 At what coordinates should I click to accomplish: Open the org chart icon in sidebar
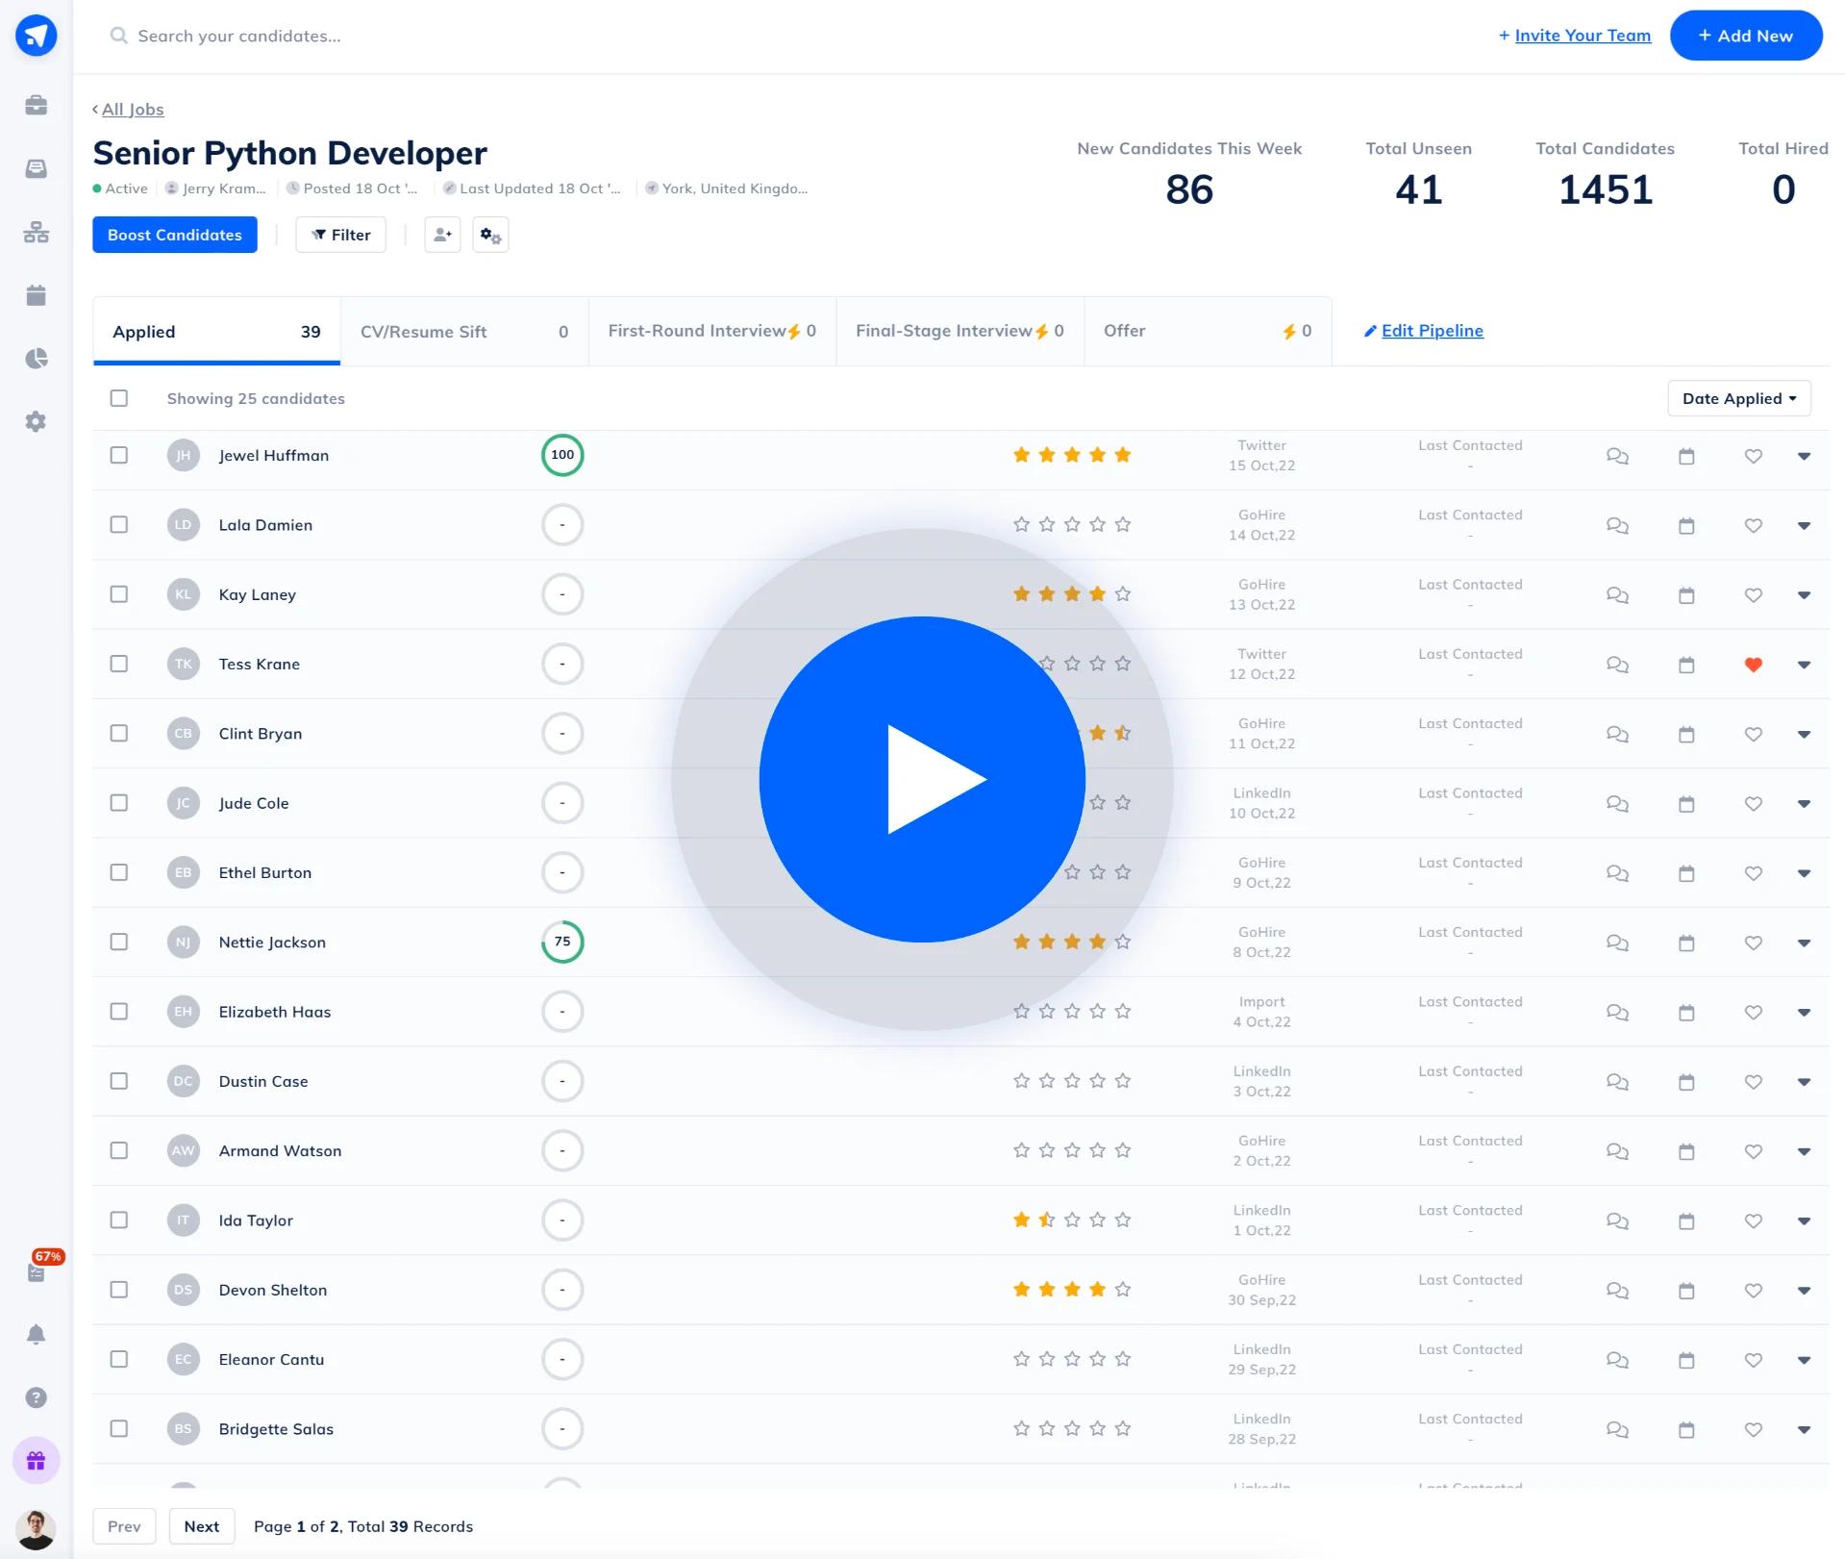tap(36, 232)
